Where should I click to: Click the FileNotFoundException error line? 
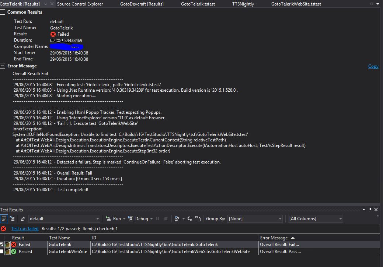tap(130, 134)
